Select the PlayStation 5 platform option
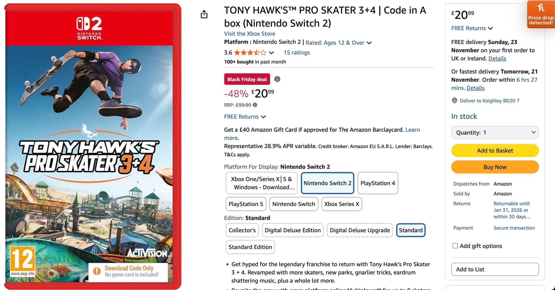Screen dimensions: 555x290 [246, 204]
